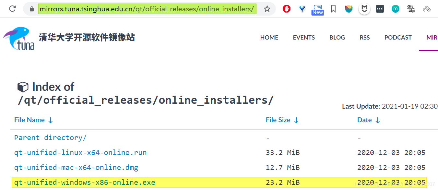Screen dimensions: 438x190
Task: Open the shield-shaped extension icon
Action: pyautogui.click(x=364, y=9)
